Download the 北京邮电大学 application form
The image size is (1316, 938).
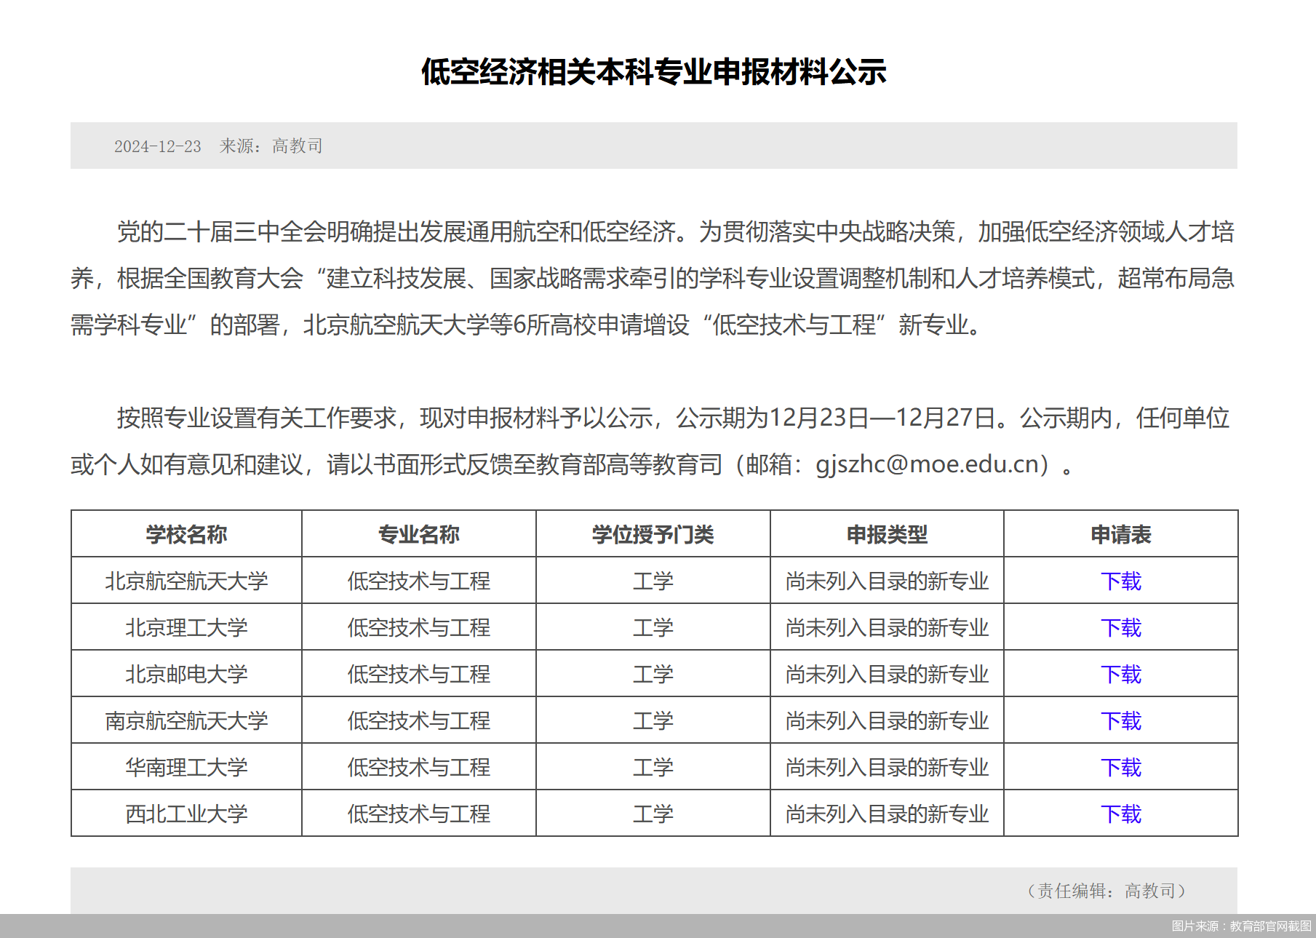[x=1120, y=674]
